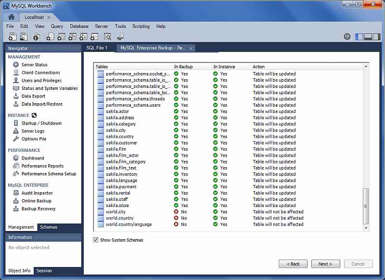Create new view toolbar icon
This screenshot has width=385, height=280.
[72, 37]
